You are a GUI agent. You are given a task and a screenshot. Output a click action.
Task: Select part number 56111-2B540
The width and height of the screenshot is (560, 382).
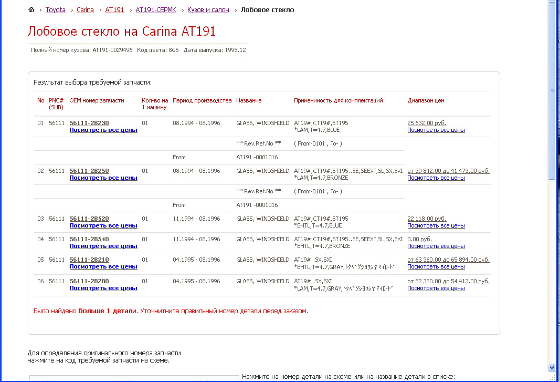pos(89,239)
